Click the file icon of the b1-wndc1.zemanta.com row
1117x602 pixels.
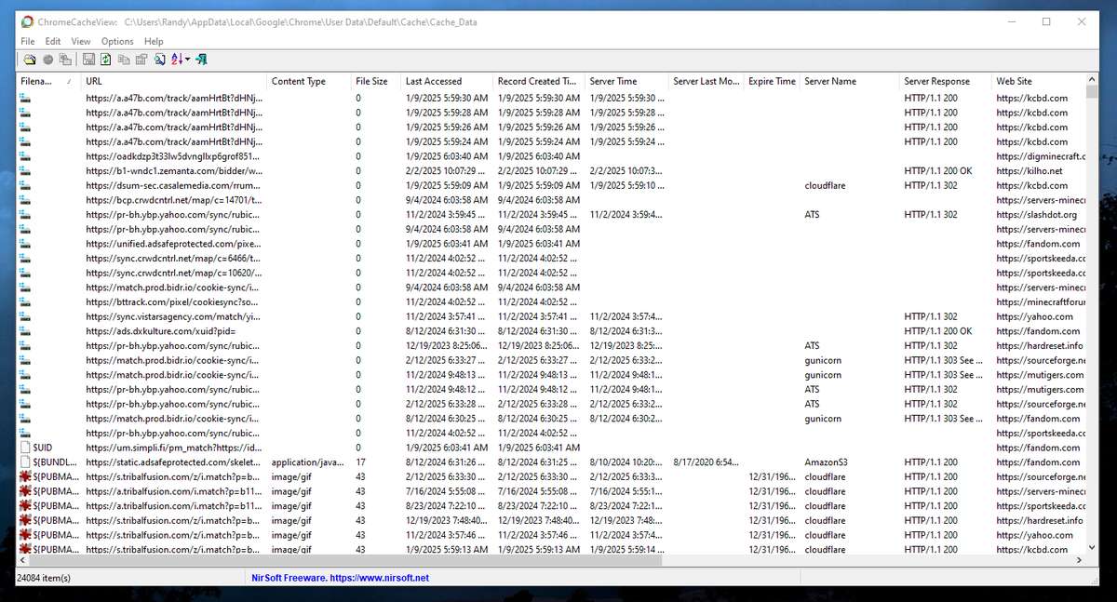pyautogui.click(x=26, y=171)
